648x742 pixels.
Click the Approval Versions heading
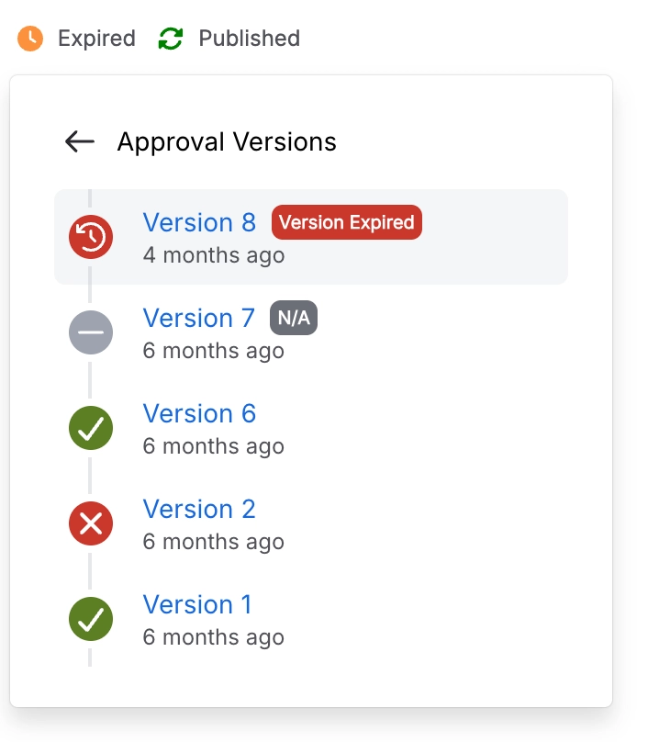[227, 142]
